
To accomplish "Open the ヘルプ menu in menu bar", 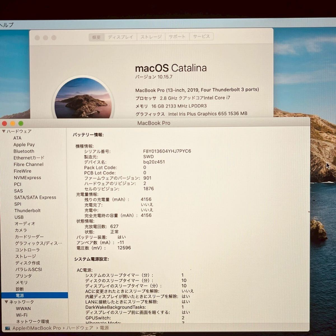I will tap(7, 25).
